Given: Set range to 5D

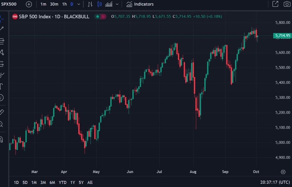Looking at the screenshot, I should pos(25,182).
